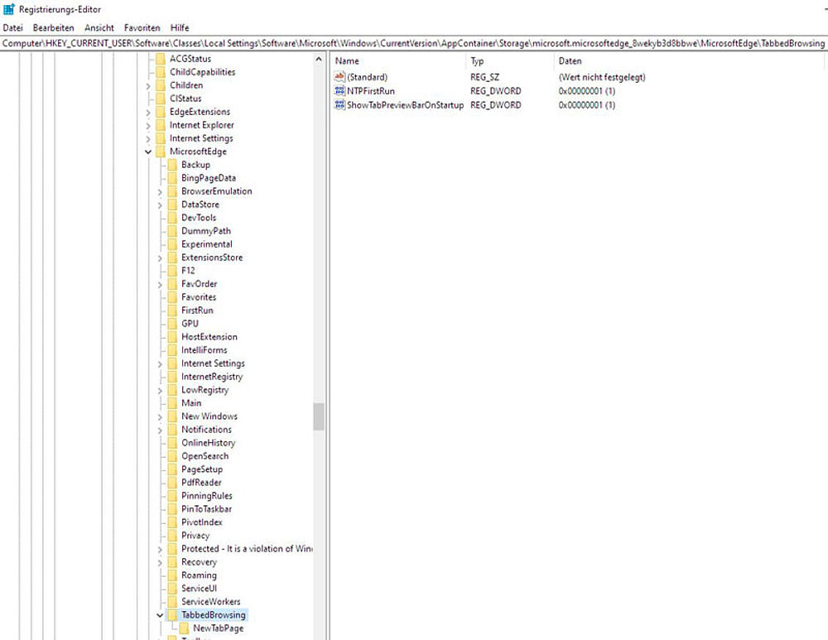The image size is (828, 640).
Task: Expand the EdgeExtensions key
Action: [x=148, y=112]
